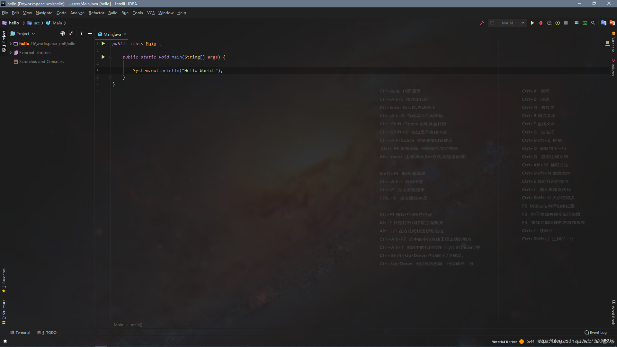Select the Main.java editor tab

tap(112, 34)
